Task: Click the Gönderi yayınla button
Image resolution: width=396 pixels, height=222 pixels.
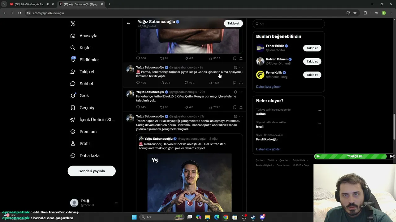Action: pos(92,171)
